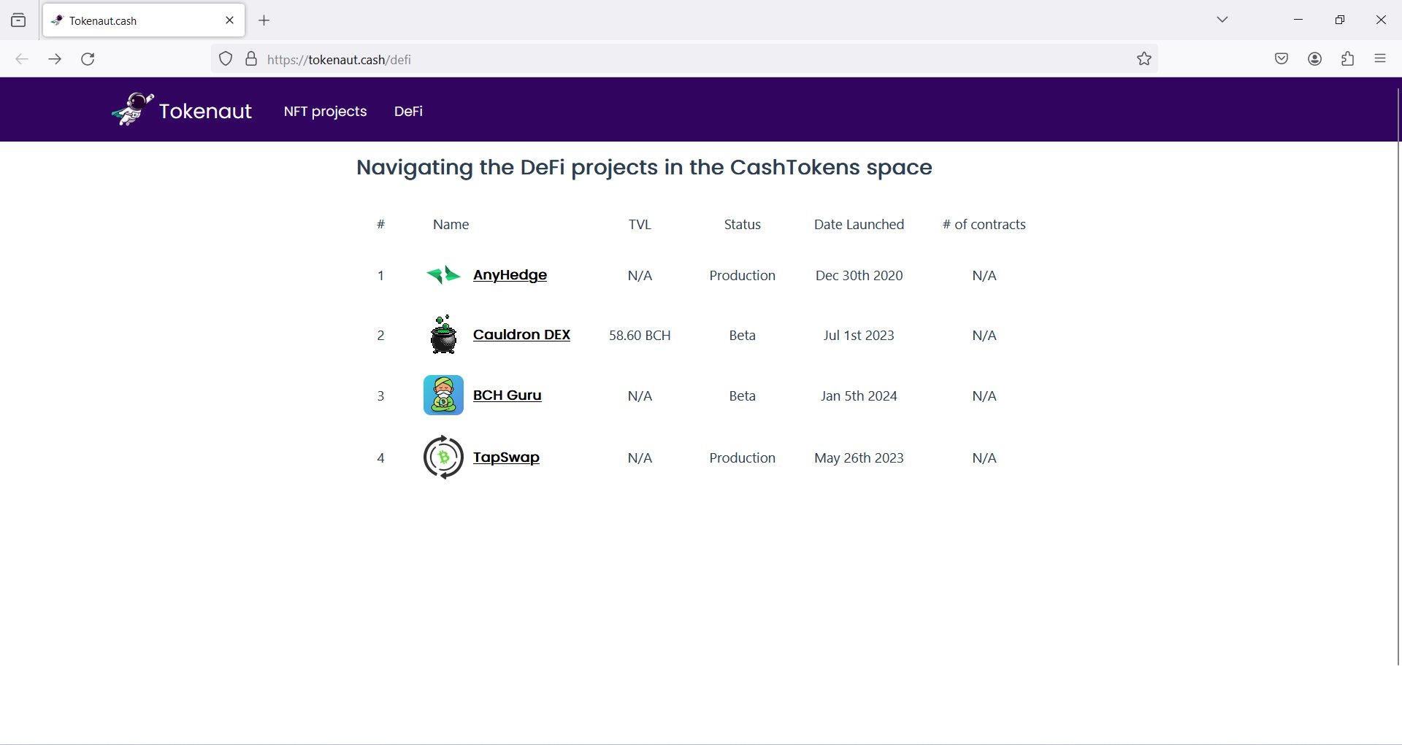Open the Cauldron DEX project link
The height and width of the screenshot is (745, 1402).
point(521,335)
